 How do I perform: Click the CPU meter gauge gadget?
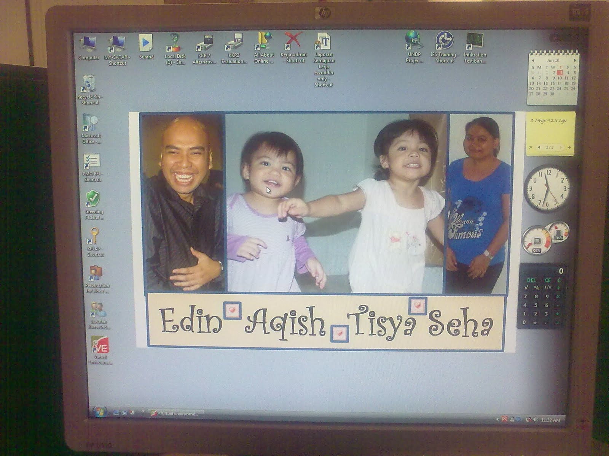click(x=537, y=240)
